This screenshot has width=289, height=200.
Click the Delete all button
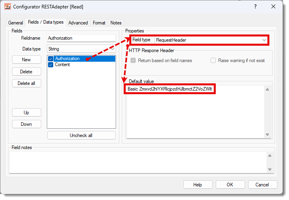[26, 83]
